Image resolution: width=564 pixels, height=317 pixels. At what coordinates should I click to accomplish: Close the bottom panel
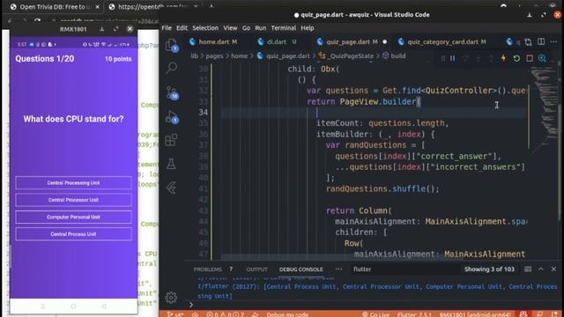553,269
